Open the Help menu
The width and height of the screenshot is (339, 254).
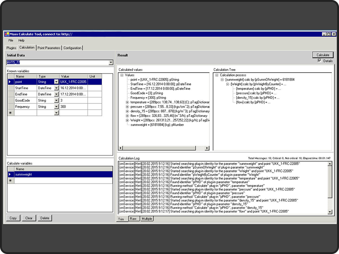click(x=21, y=40)
